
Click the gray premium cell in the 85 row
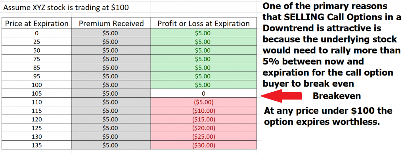click(x=111, y=68)
